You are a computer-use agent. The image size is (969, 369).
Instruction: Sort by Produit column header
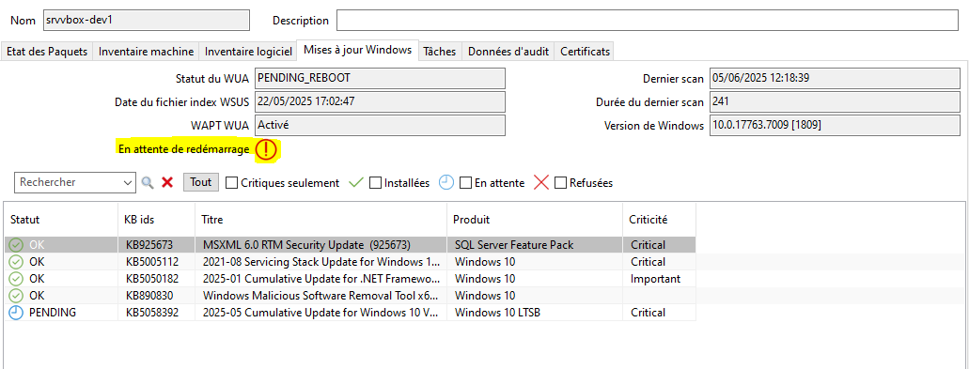[x=535, y=219]
